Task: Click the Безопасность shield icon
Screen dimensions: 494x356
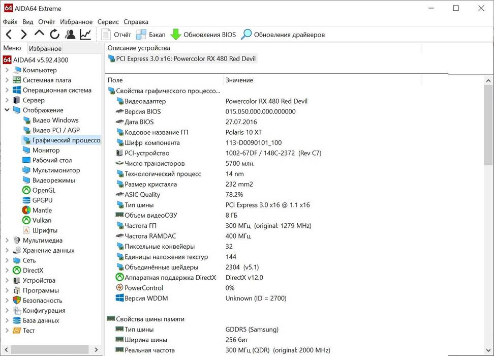Action: coord(17,300)
